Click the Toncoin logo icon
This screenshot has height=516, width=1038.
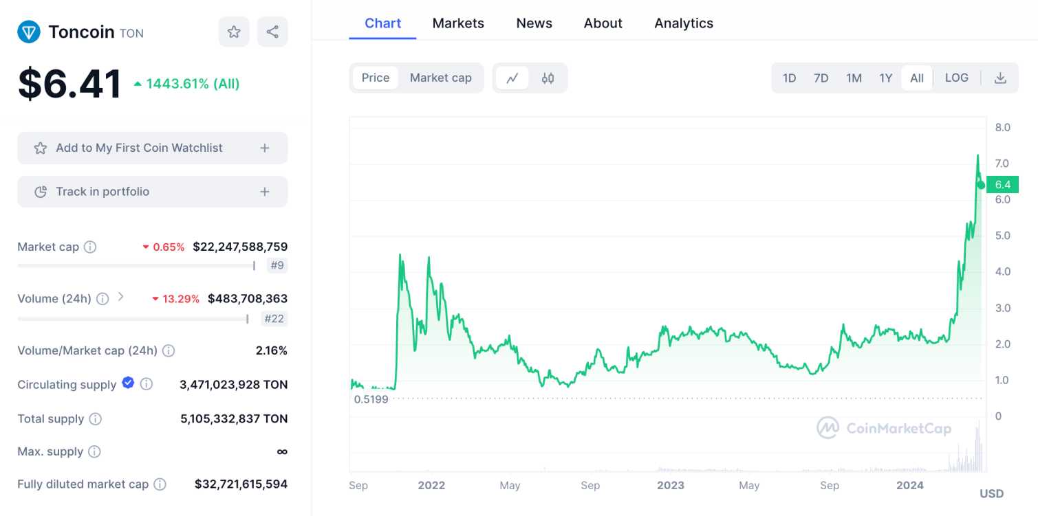click(29, 32)
